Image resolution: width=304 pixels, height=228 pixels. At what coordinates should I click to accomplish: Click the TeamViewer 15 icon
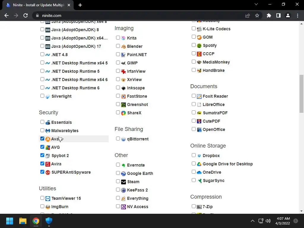pyautogui.click(x=48, y=199)
